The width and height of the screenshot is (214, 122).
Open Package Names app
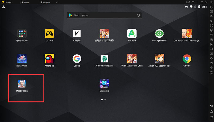[159, 33]
